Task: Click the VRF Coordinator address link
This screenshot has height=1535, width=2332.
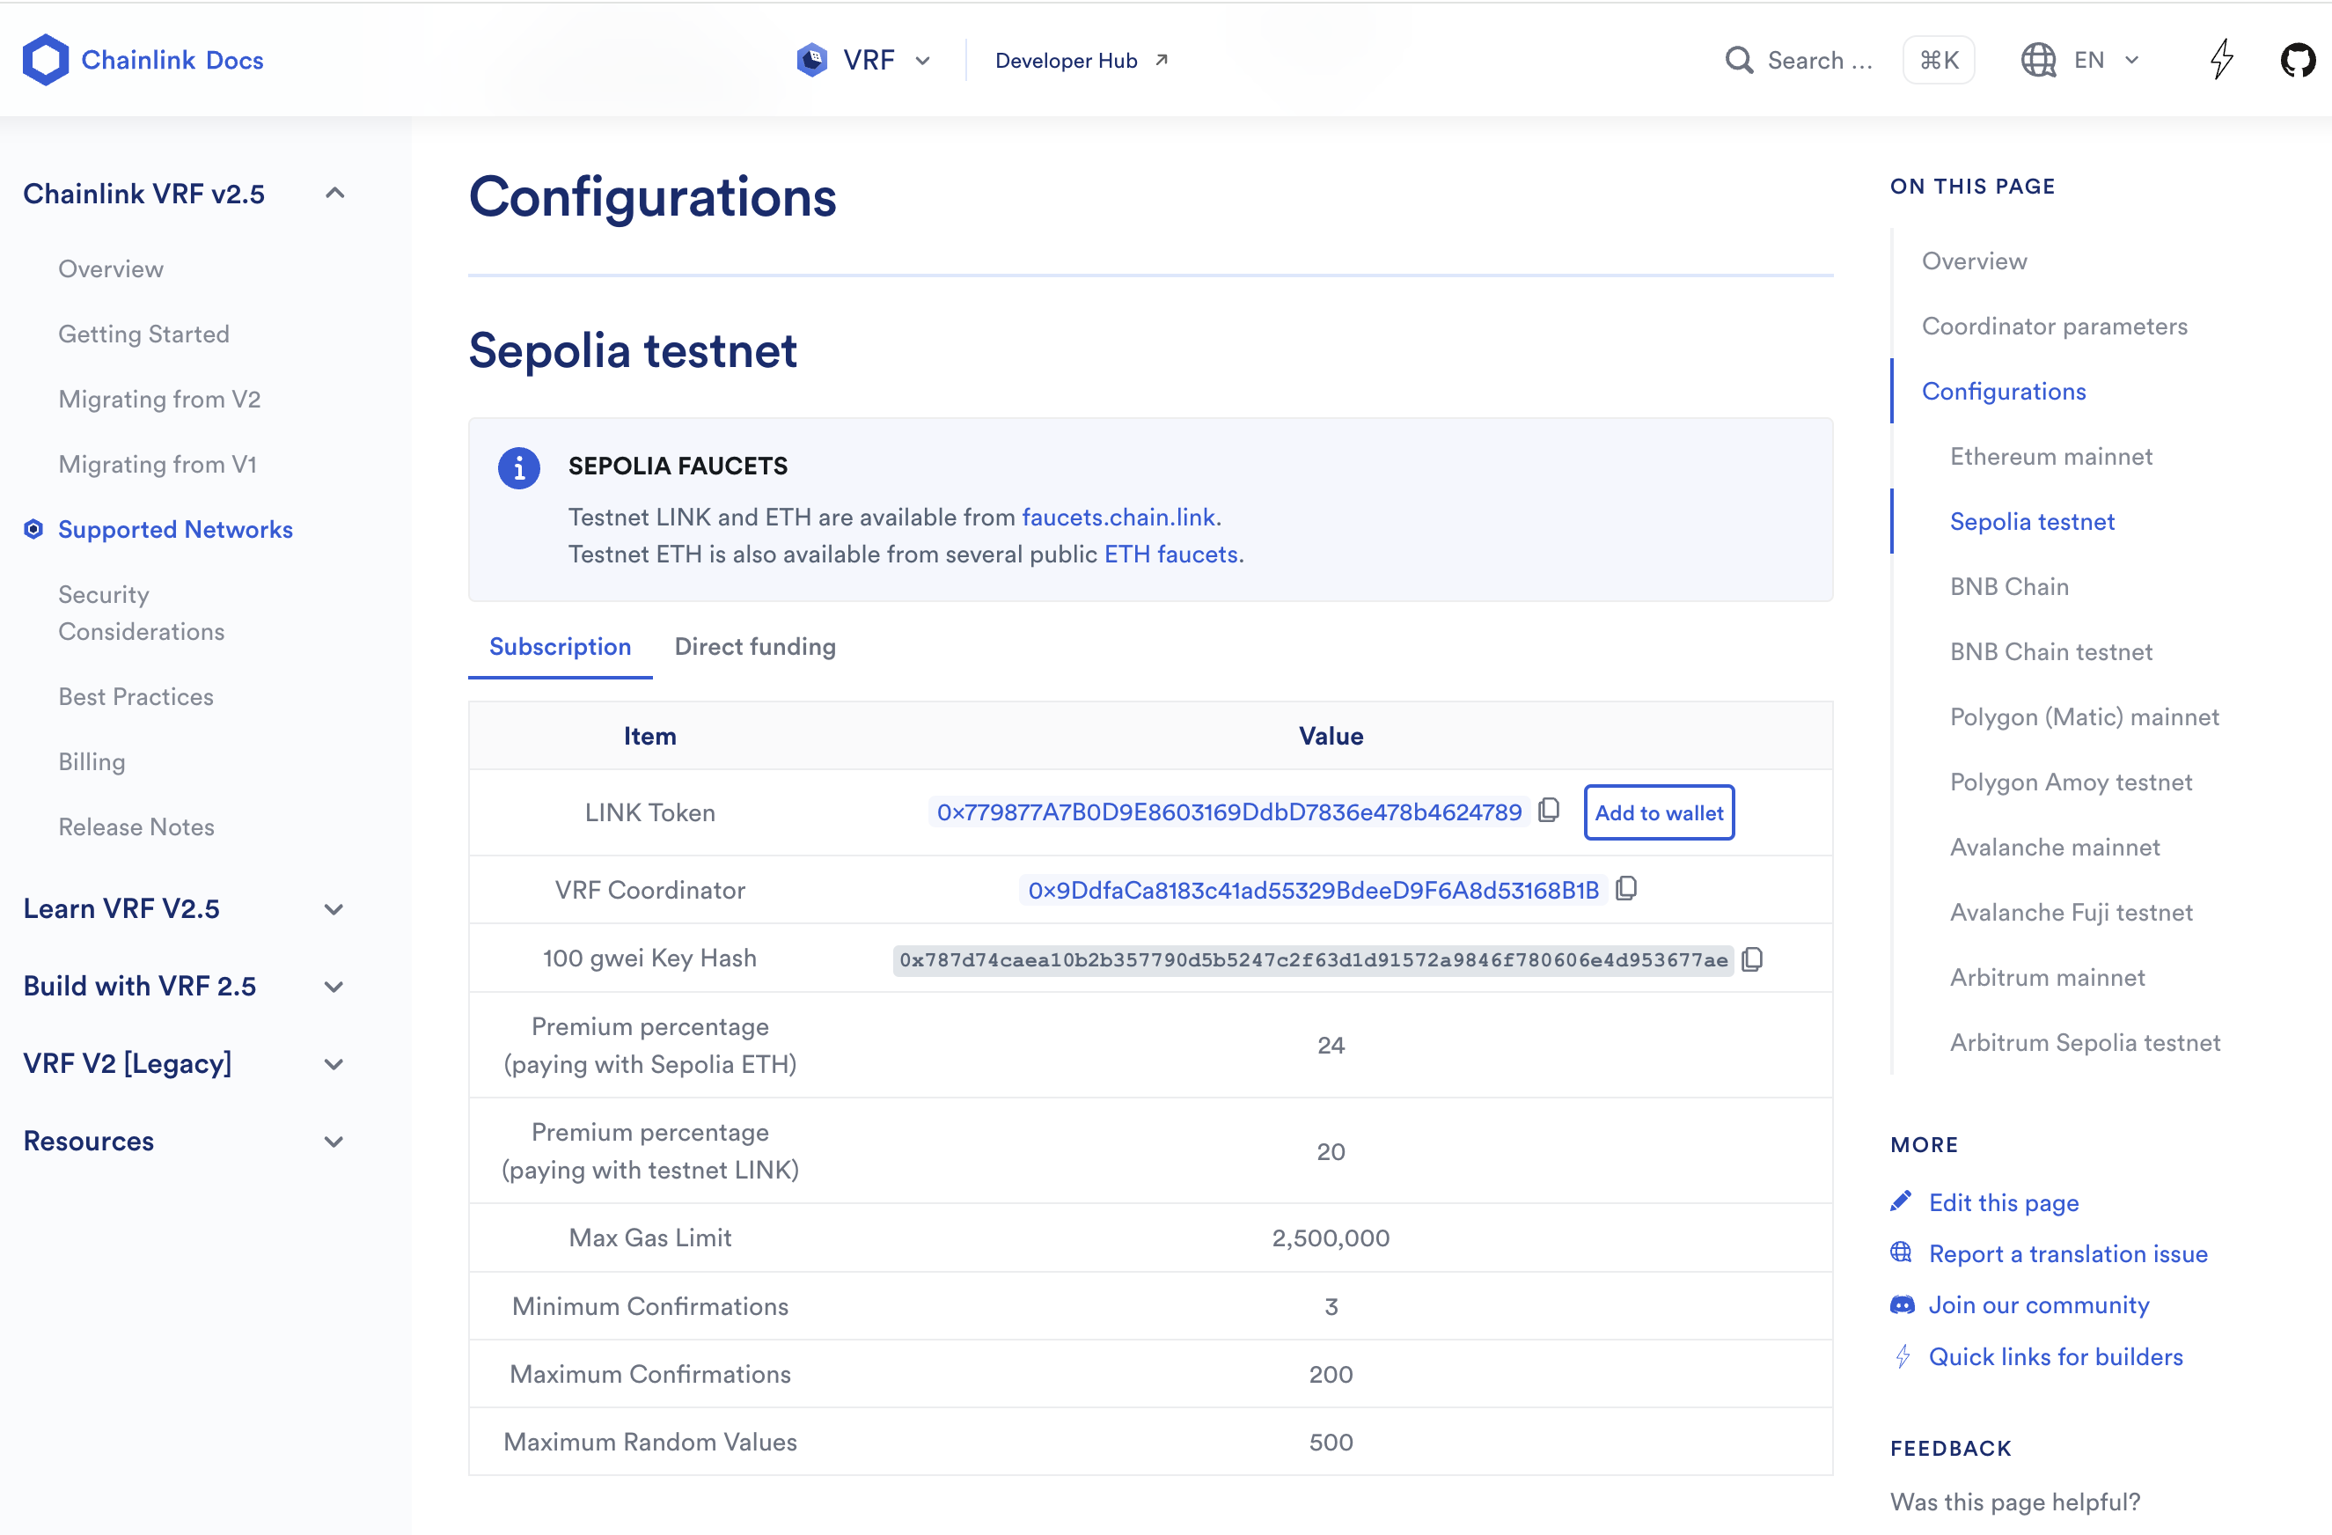Action: click(x=1313, y=889)
